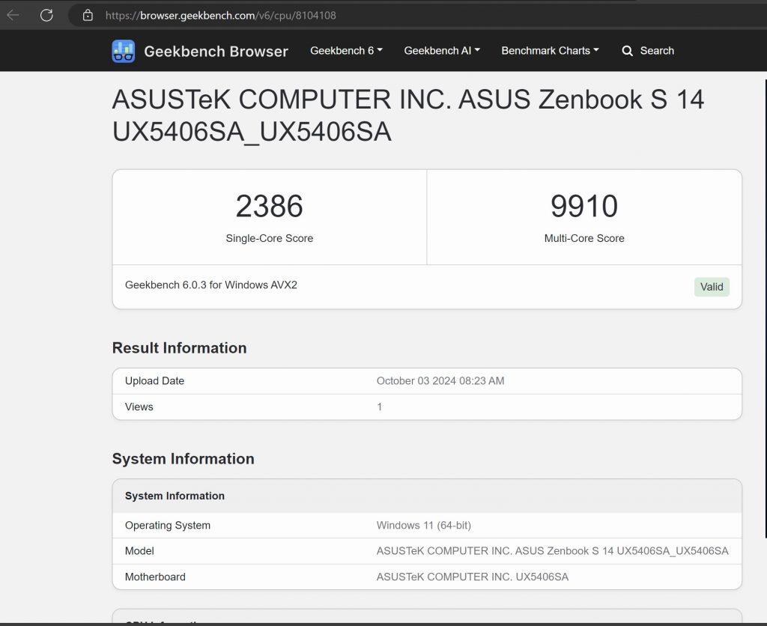767x626 pixels.
Task: Click the Model row label
Action: pos(139,551)
